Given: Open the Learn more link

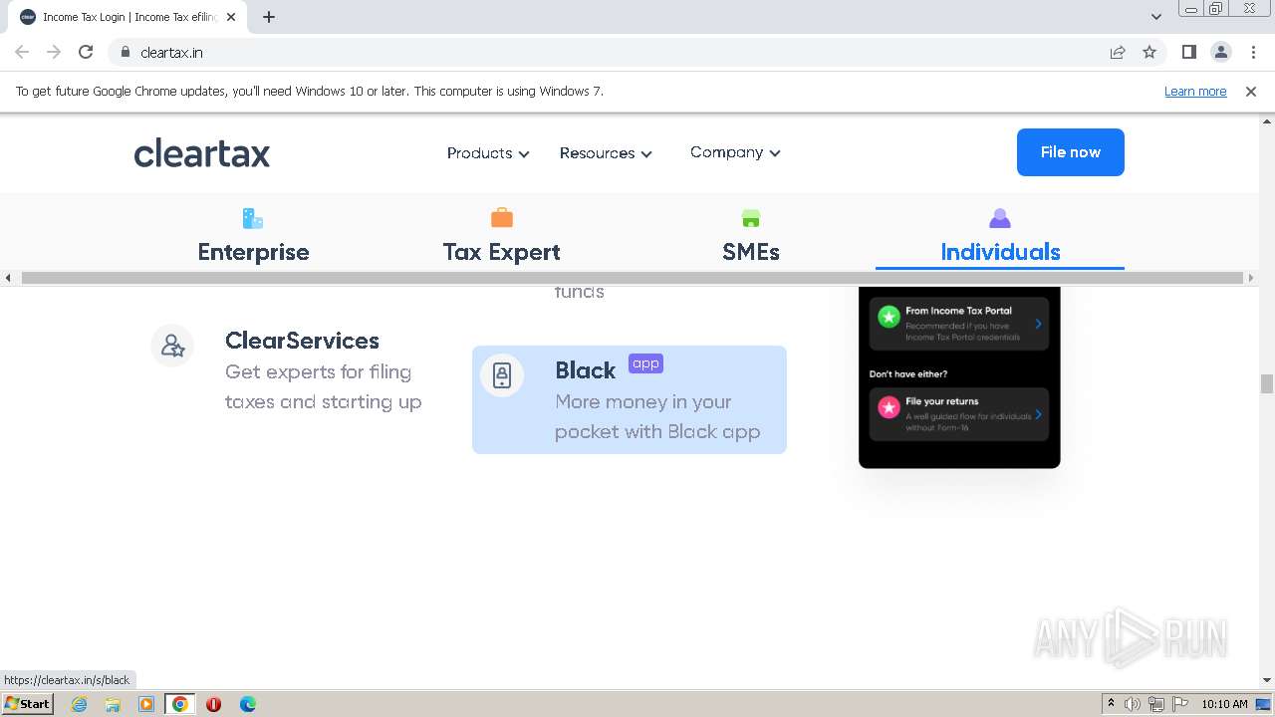Looking at the screenshot, I should coord(1195,91).
